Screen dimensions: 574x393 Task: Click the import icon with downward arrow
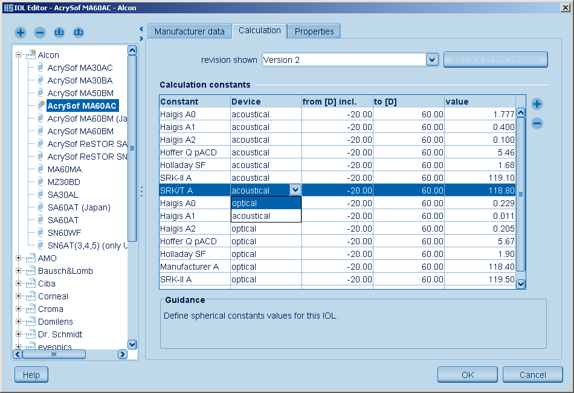coord(59,32)
